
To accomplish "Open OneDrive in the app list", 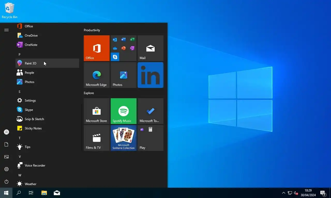I will click(47, 36).
